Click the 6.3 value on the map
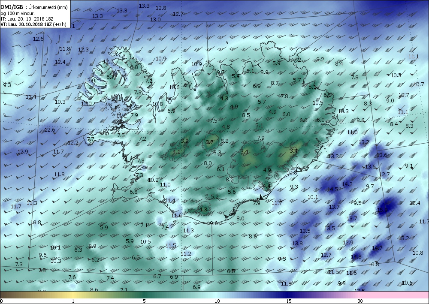This screenshot has height=304, width=429. pos(78,250)
